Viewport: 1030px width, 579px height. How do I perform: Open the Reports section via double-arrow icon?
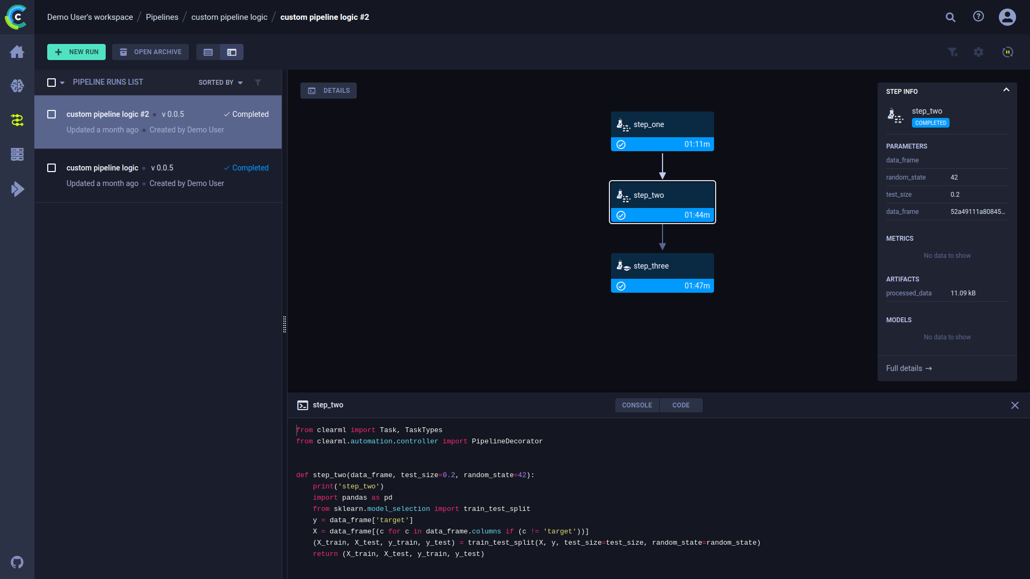[x=17, y=189]
